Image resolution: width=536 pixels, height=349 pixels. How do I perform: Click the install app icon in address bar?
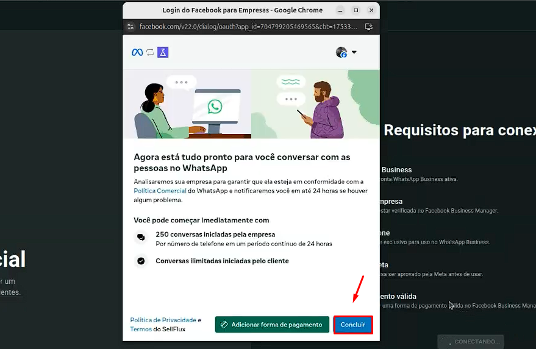pyautogui.click(x=368, y=27)
